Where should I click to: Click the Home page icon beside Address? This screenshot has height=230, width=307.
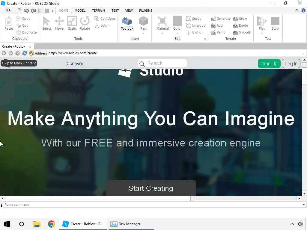point(31,53)
